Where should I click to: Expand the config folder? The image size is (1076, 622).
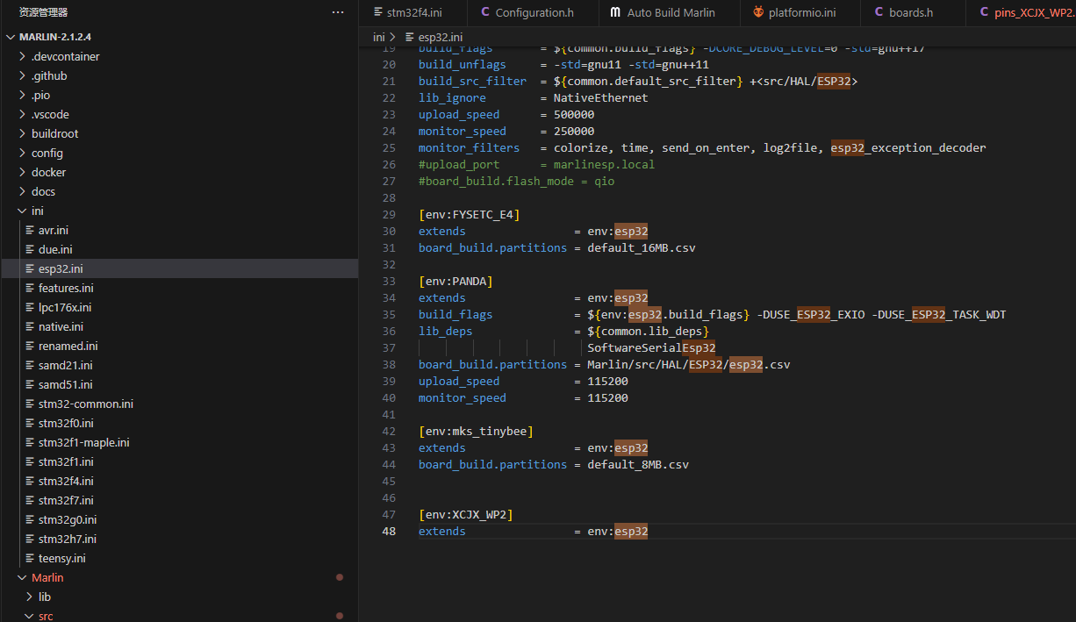(179, 153)
